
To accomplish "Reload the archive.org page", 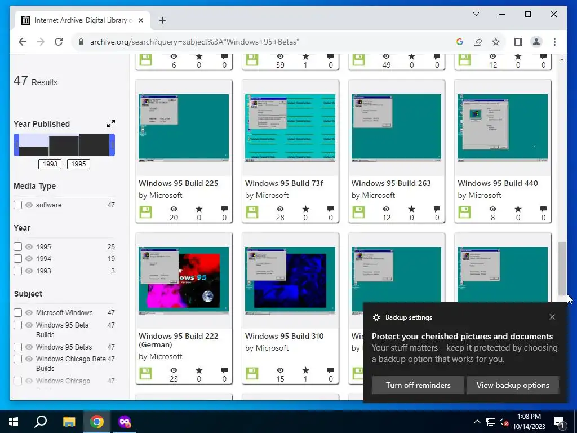I will point(59,42).
